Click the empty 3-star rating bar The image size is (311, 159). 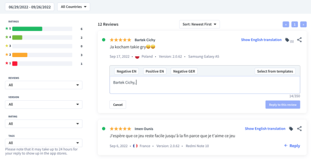[x=42, y=46]
